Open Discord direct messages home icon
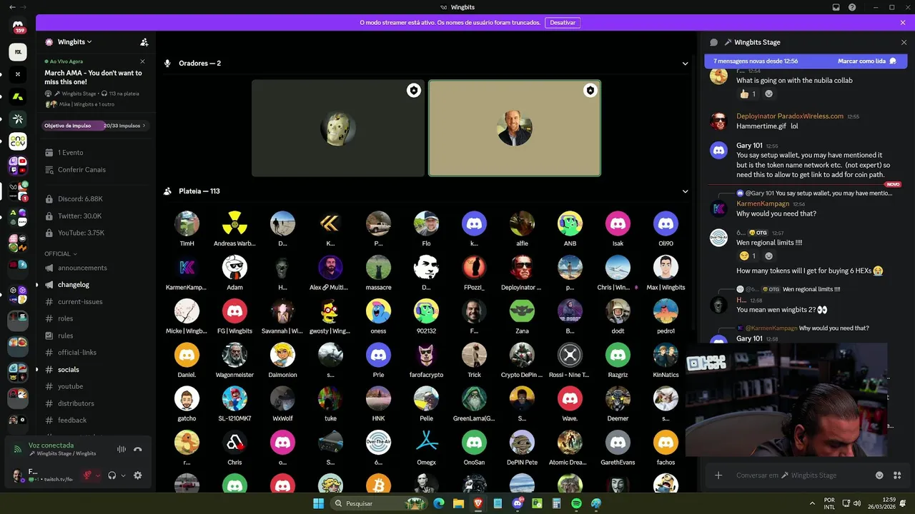The height and width of the screenshot is (514, 915). (x=18, y=25)
